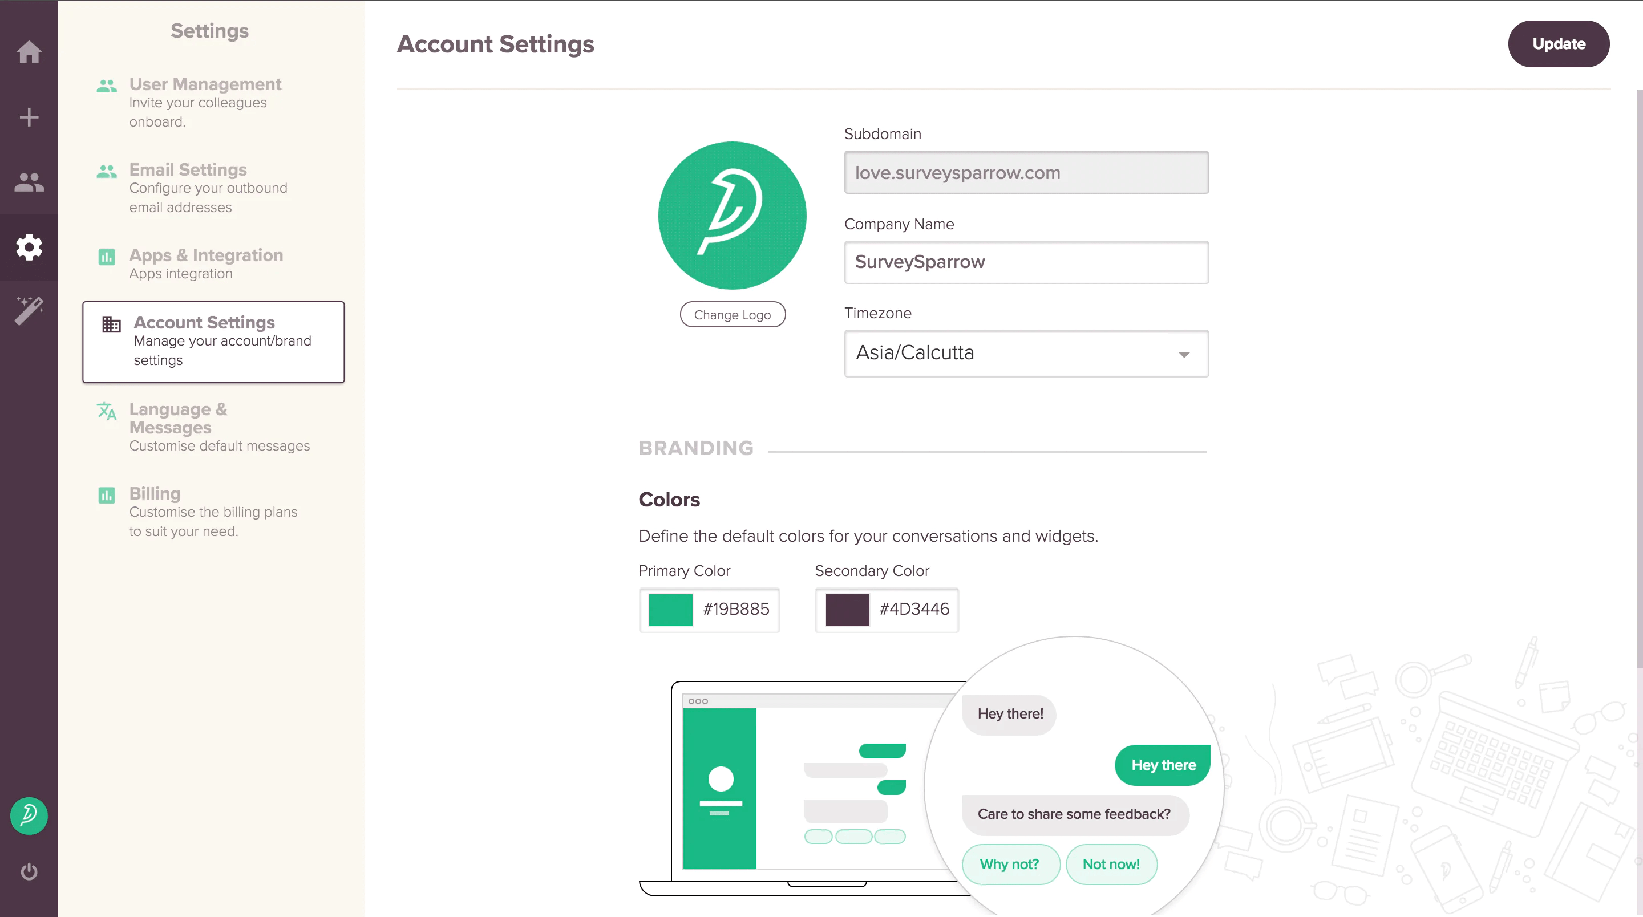Open the Billing settings section

155,494
